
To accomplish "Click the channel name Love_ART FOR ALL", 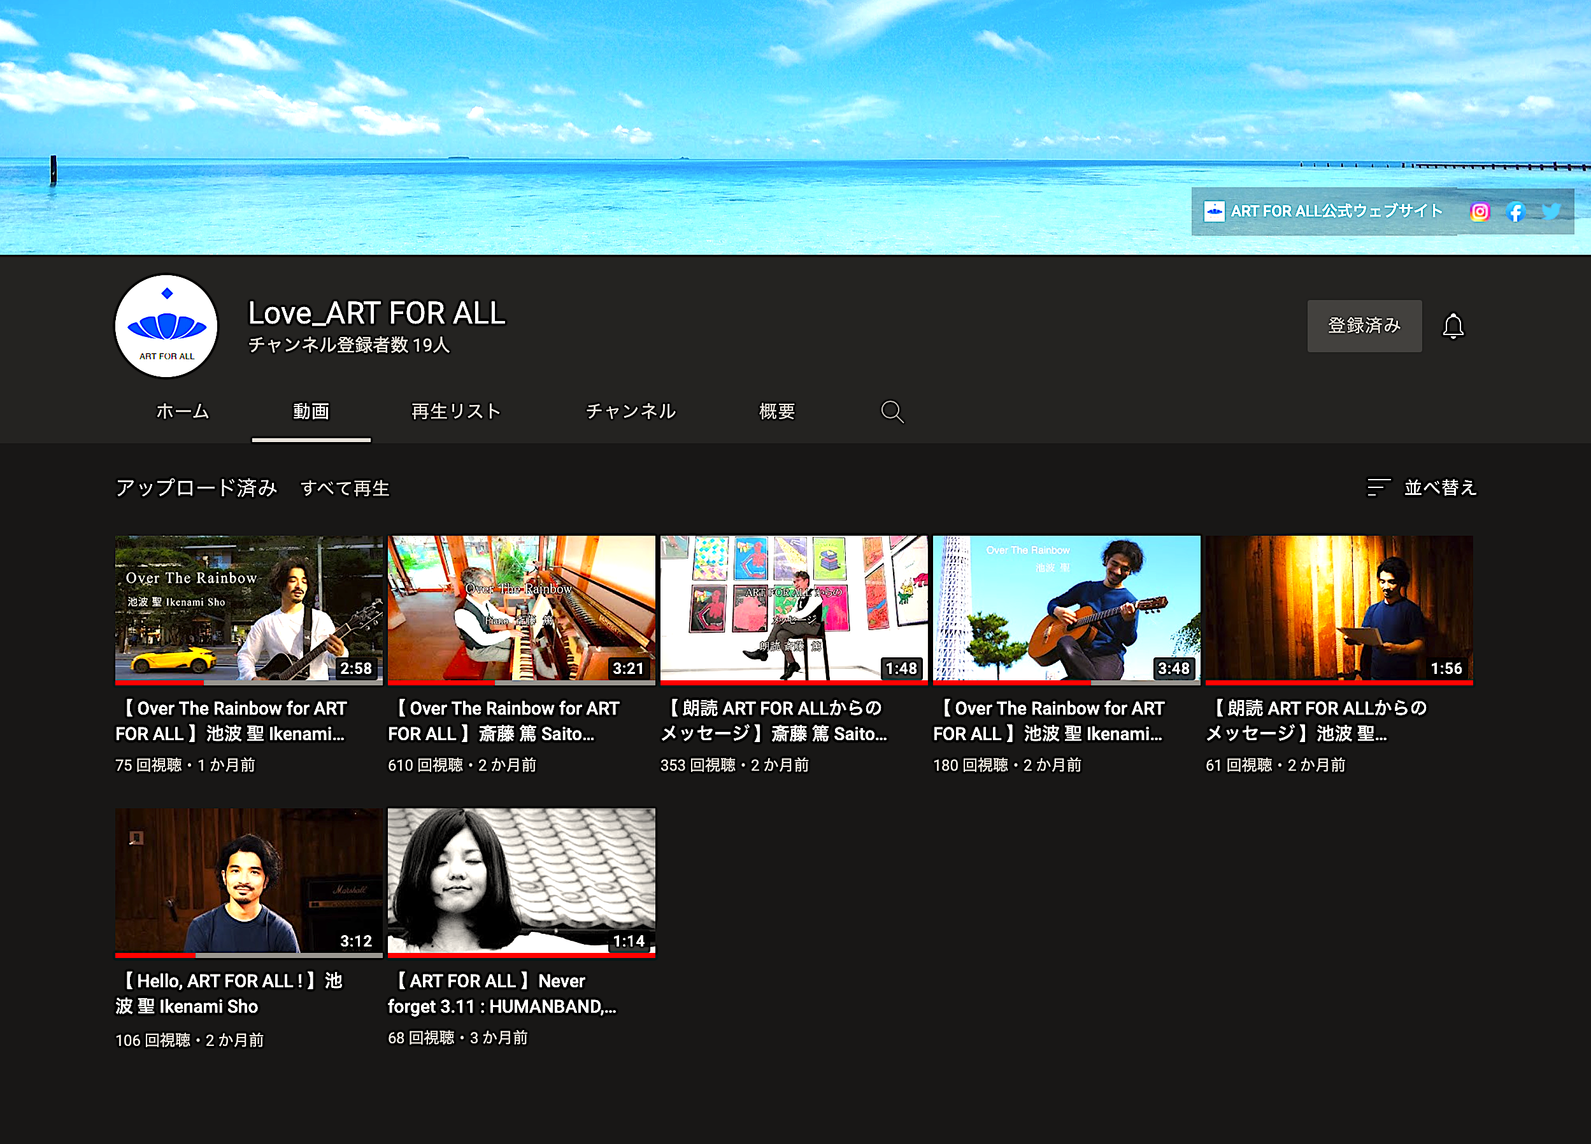I will [x=376, y=313].
